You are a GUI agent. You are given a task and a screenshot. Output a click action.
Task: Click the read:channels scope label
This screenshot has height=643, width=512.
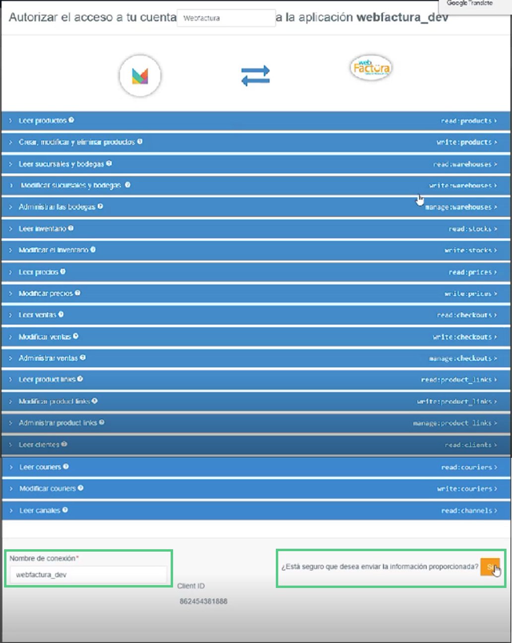coord(466,510)
